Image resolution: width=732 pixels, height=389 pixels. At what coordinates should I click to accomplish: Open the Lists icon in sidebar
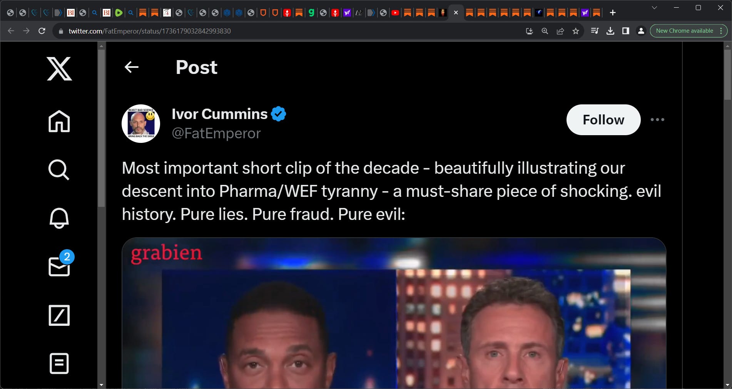point(59,364)
